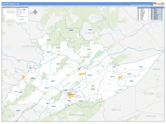Viewport: 166px width, 124px height.
Task: Click ZIP code label 16870
Action: (46, 88)
